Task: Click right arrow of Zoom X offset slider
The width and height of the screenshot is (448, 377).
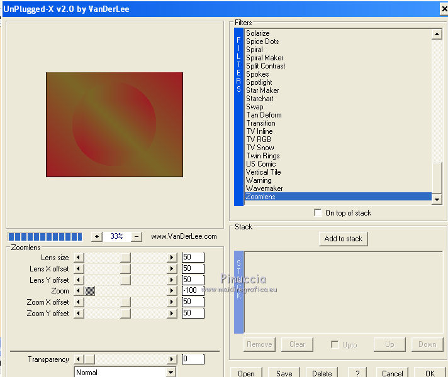Action: [172, 302]
